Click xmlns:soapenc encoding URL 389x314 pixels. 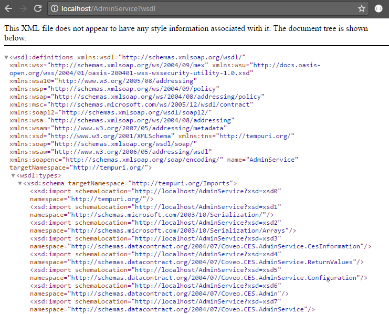(143, 160)
